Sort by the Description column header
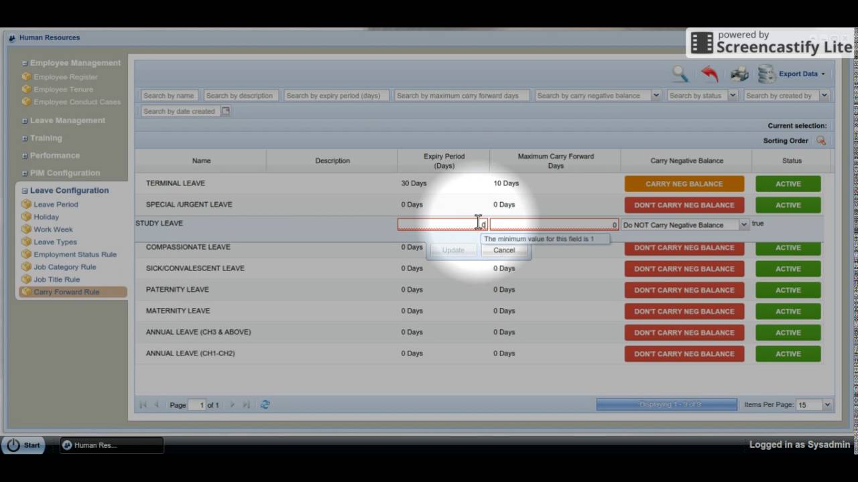Viewport: 858px width, 482px height. coord(332,161)
